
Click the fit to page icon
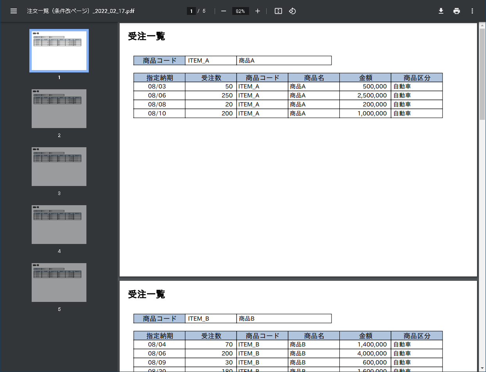point(278,11)
